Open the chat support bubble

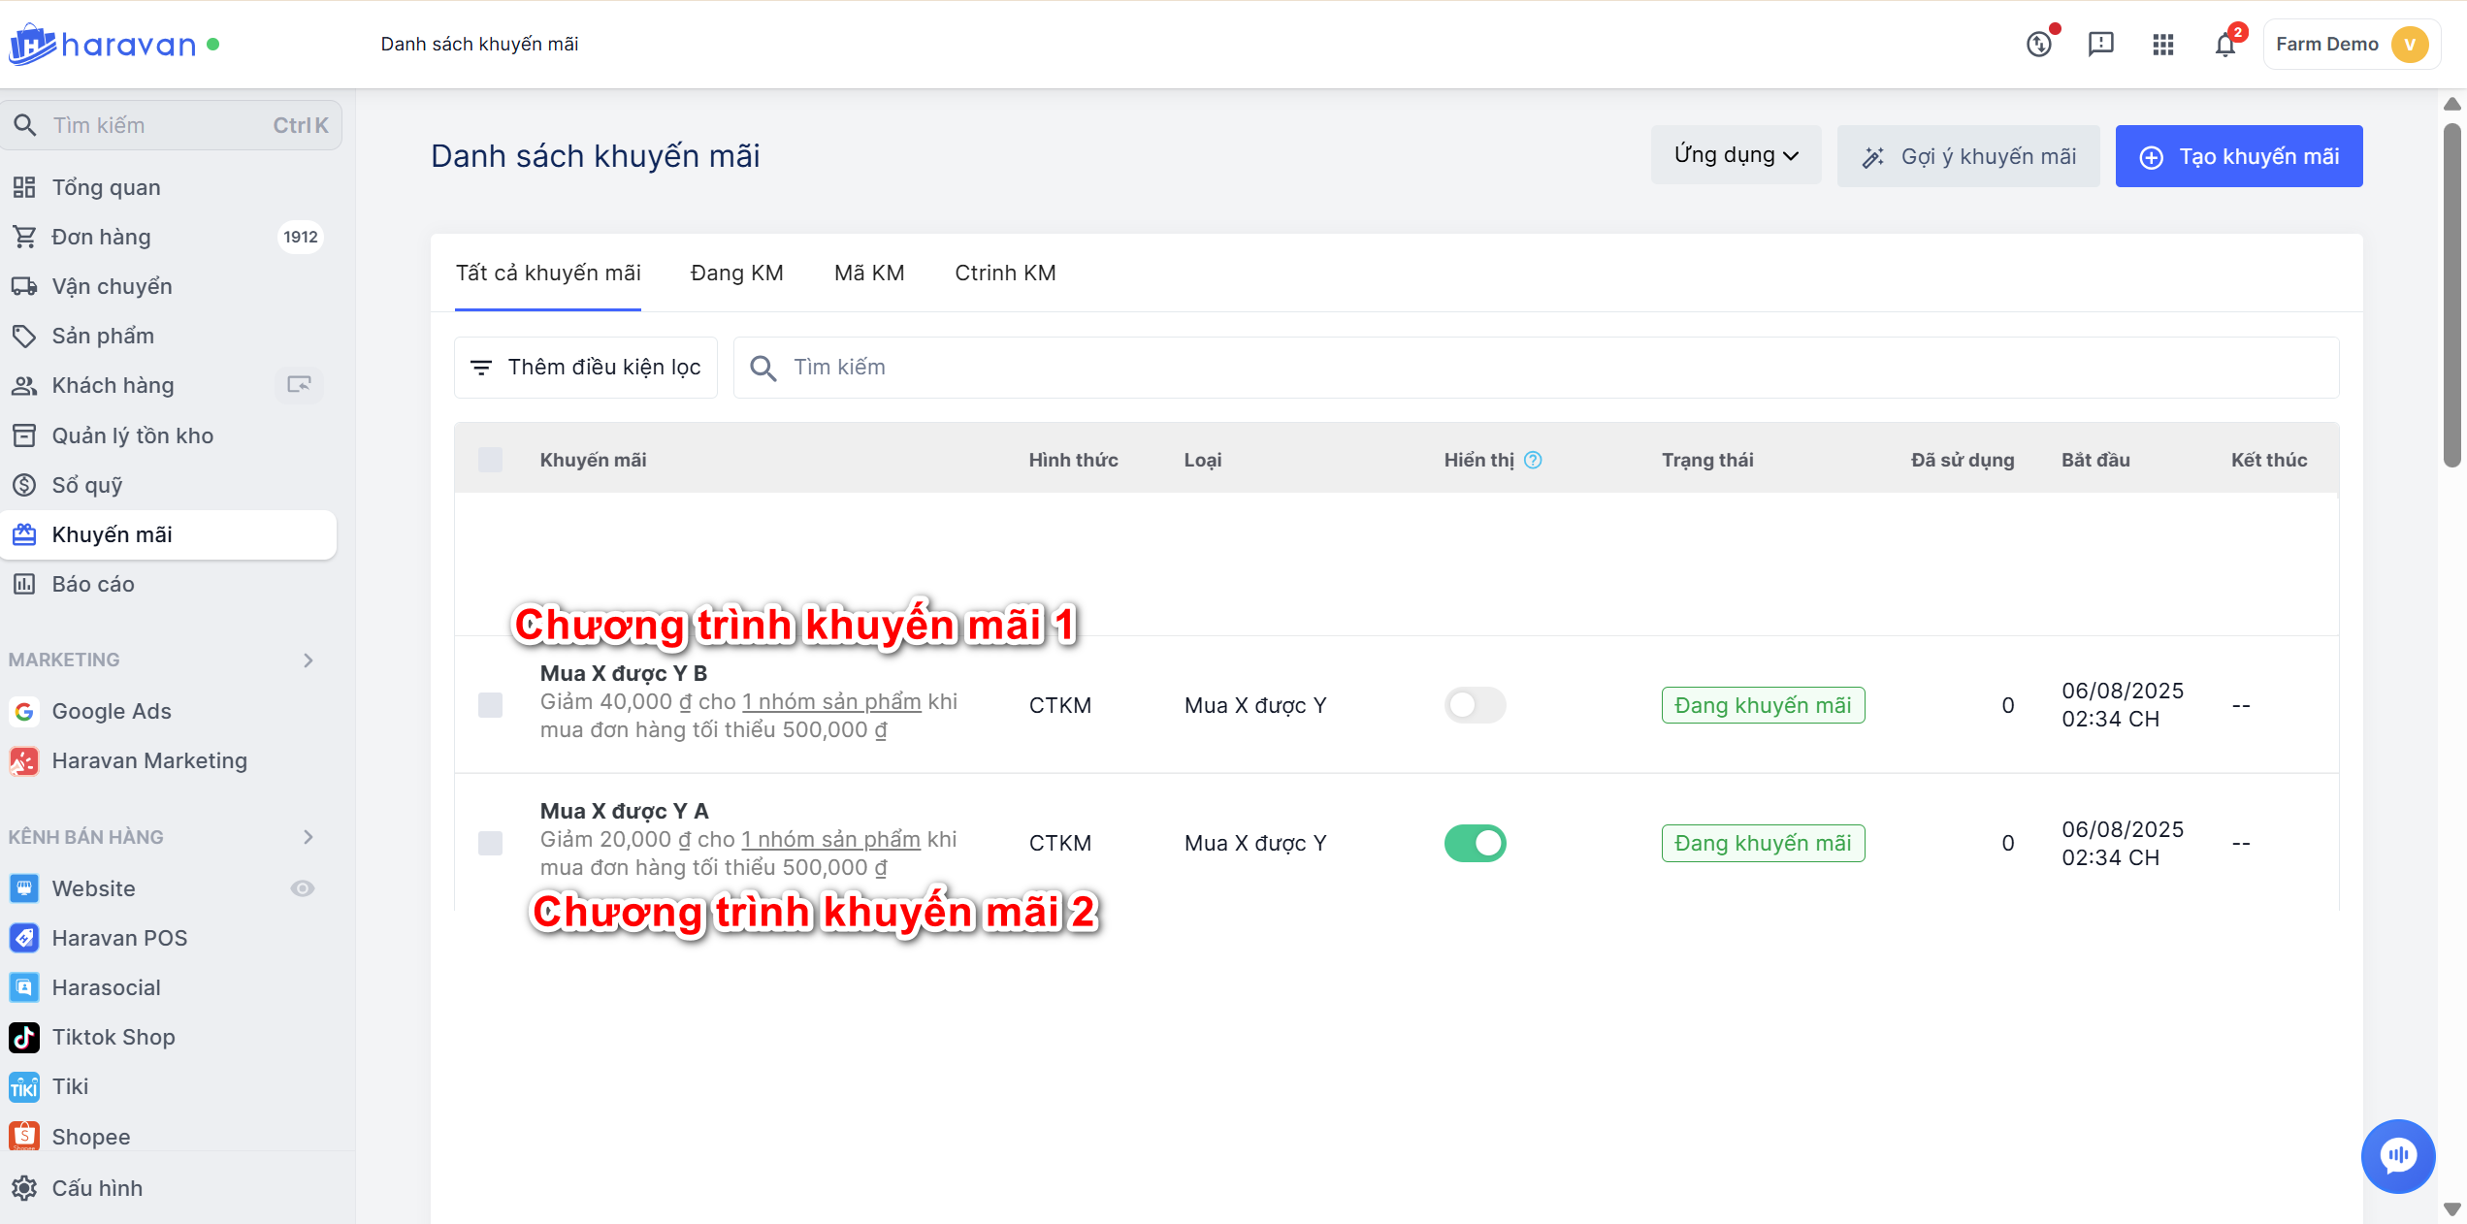[x=2397, y=1155]
